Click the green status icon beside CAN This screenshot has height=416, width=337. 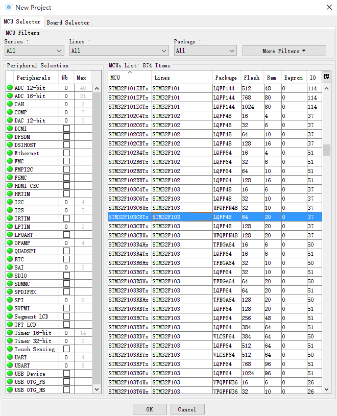[x=10, y=104]
